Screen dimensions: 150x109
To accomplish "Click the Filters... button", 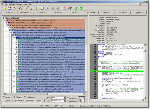I will click(40, 101).
